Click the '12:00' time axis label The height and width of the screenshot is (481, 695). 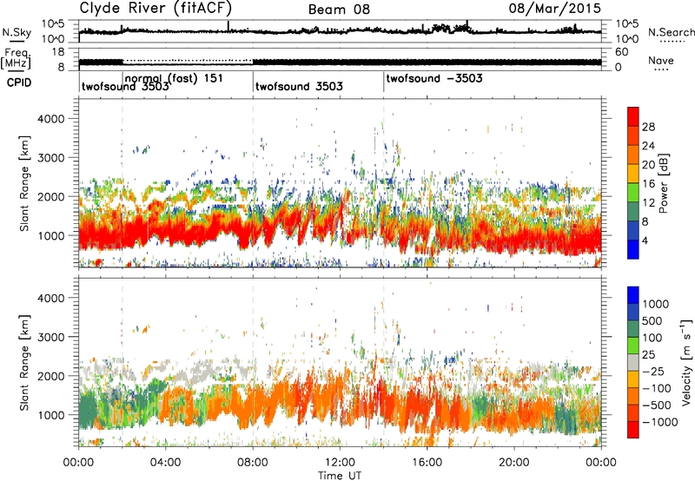[340, 463]
